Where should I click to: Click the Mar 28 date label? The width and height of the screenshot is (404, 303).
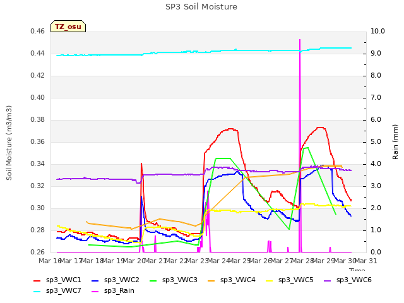click(x=302, y=261)
